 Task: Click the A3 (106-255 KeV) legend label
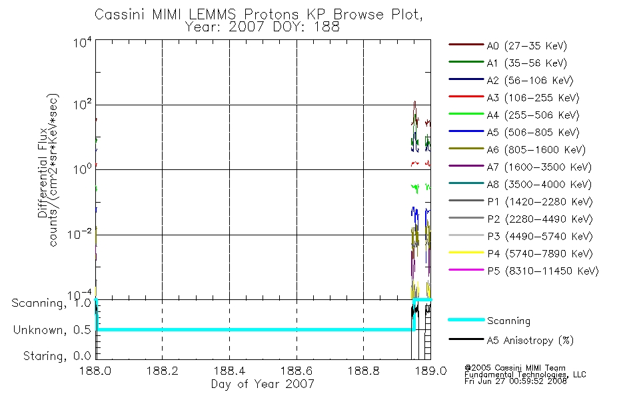tap(533, 98)
